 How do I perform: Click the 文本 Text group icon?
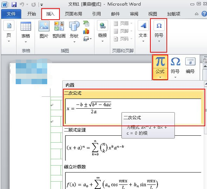coord(143,26)
